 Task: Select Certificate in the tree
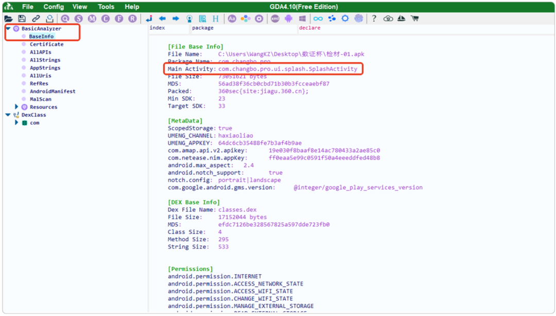[x=46, y=44]
